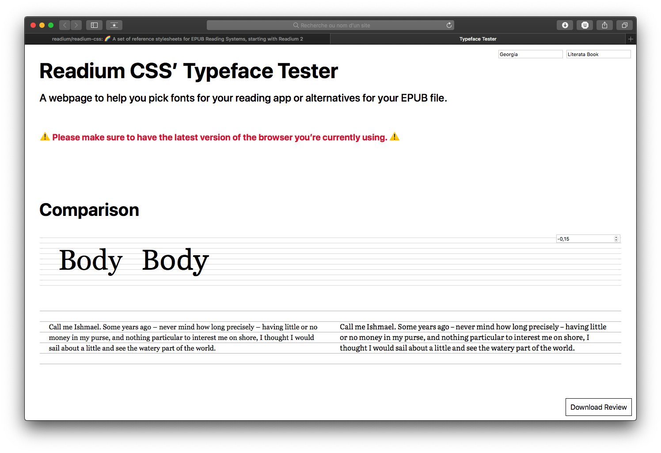
Task: Open the Share sheet icon
Action: (604, 25)
